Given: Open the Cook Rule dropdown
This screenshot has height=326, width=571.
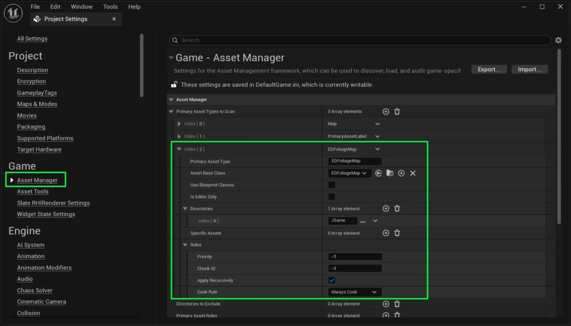Looking at the screenshot, I should pos(354,292).
